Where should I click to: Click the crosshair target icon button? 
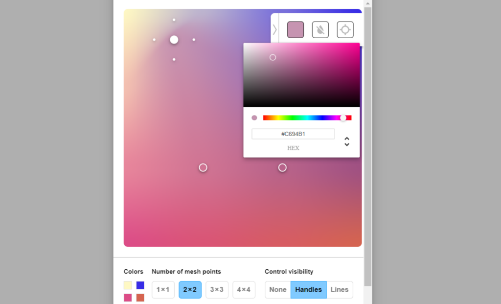coord(345,30)
